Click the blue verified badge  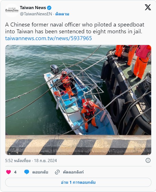click(x=49, y=8)
